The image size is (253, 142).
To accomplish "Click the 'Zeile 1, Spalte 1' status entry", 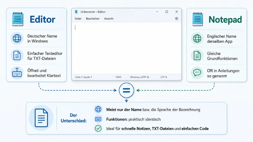I will 84,77.
